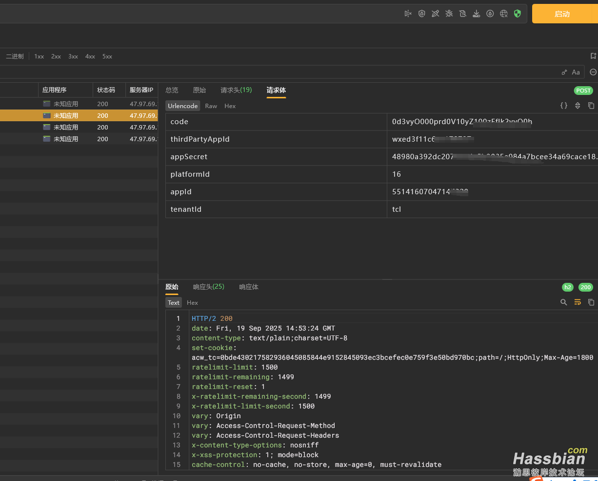The height and width of the screenshot is (481, 598).
Task: Click the tenantId value tcl
Action: 397,209
